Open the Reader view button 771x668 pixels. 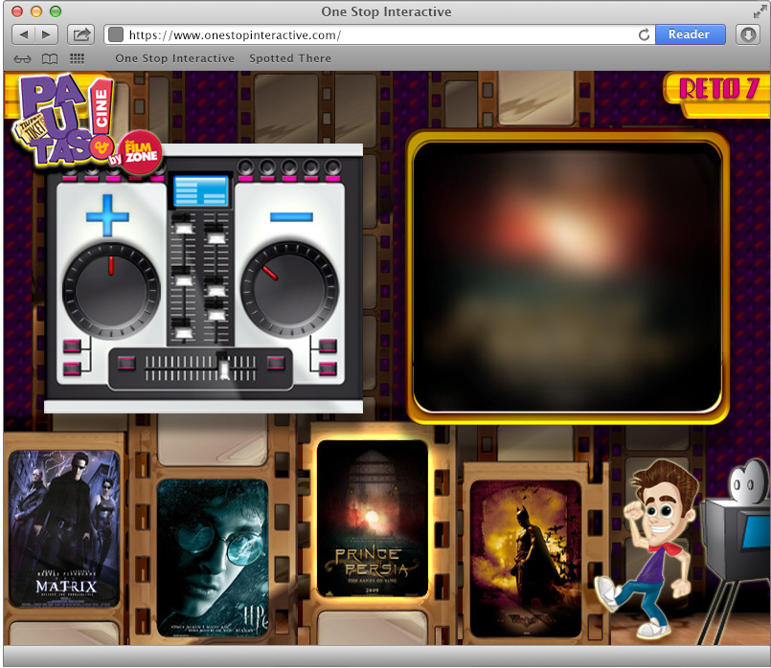point(690,34)
